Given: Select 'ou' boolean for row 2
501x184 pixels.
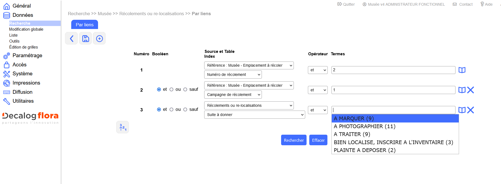Looking at the screenshot, I should 171,89.
